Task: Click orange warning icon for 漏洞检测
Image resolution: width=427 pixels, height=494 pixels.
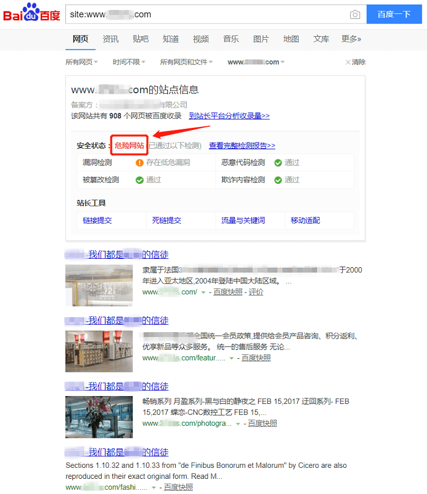Action: 139,163
